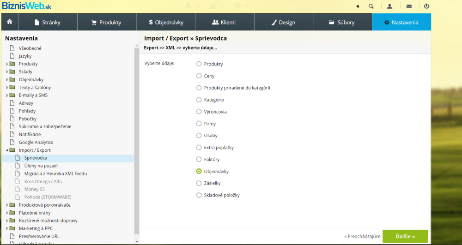Expand the E-maily a SMS folder

(7, 95)
